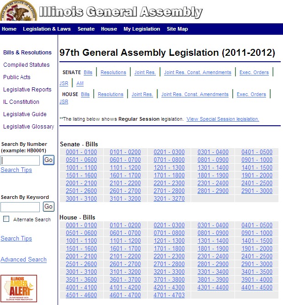Open Senate Bills 0001 - 0100
Image resolution: width=283 pixels, height=305 pixels.
81,152
